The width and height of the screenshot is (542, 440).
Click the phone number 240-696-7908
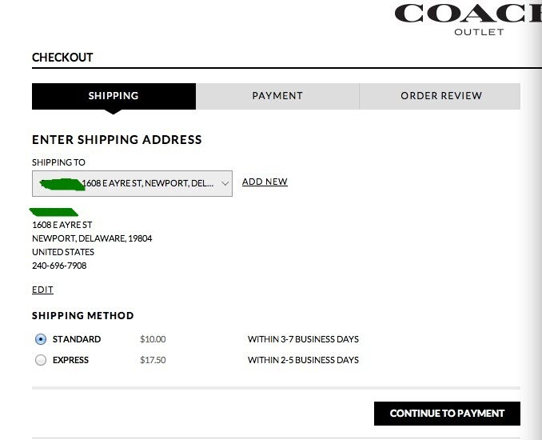(x=59, y=266)
